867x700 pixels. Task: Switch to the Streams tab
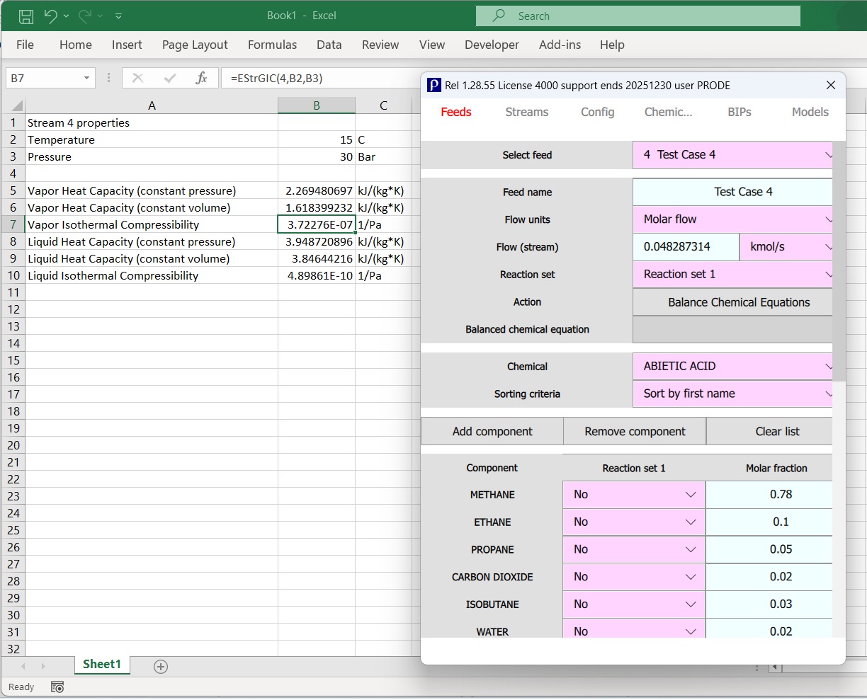tap(526, 112)
